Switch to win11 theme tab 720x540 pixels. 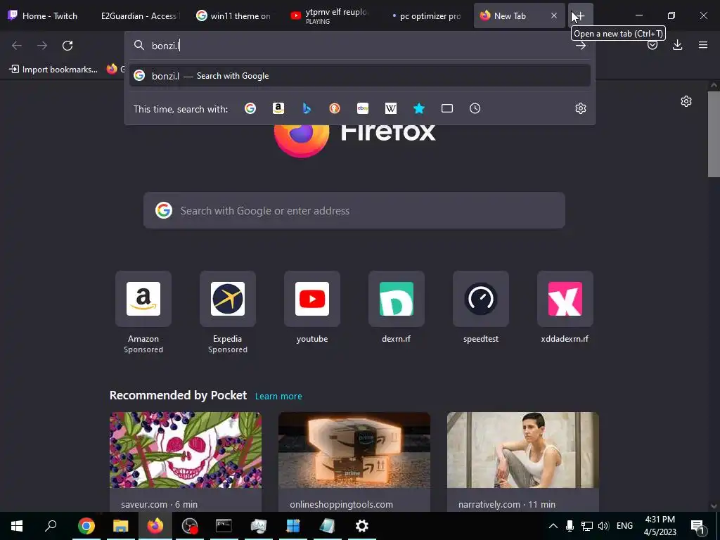coord(234,15)
